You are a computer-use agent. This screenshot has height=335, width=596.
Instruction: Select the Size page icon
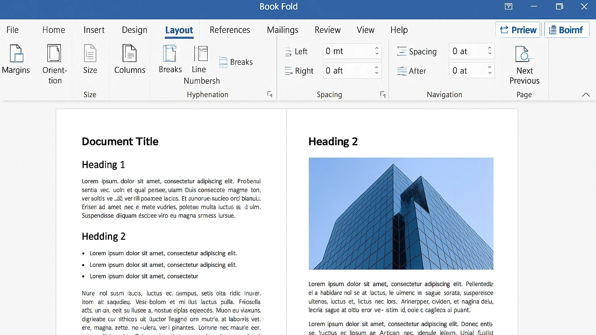[90, 53]
